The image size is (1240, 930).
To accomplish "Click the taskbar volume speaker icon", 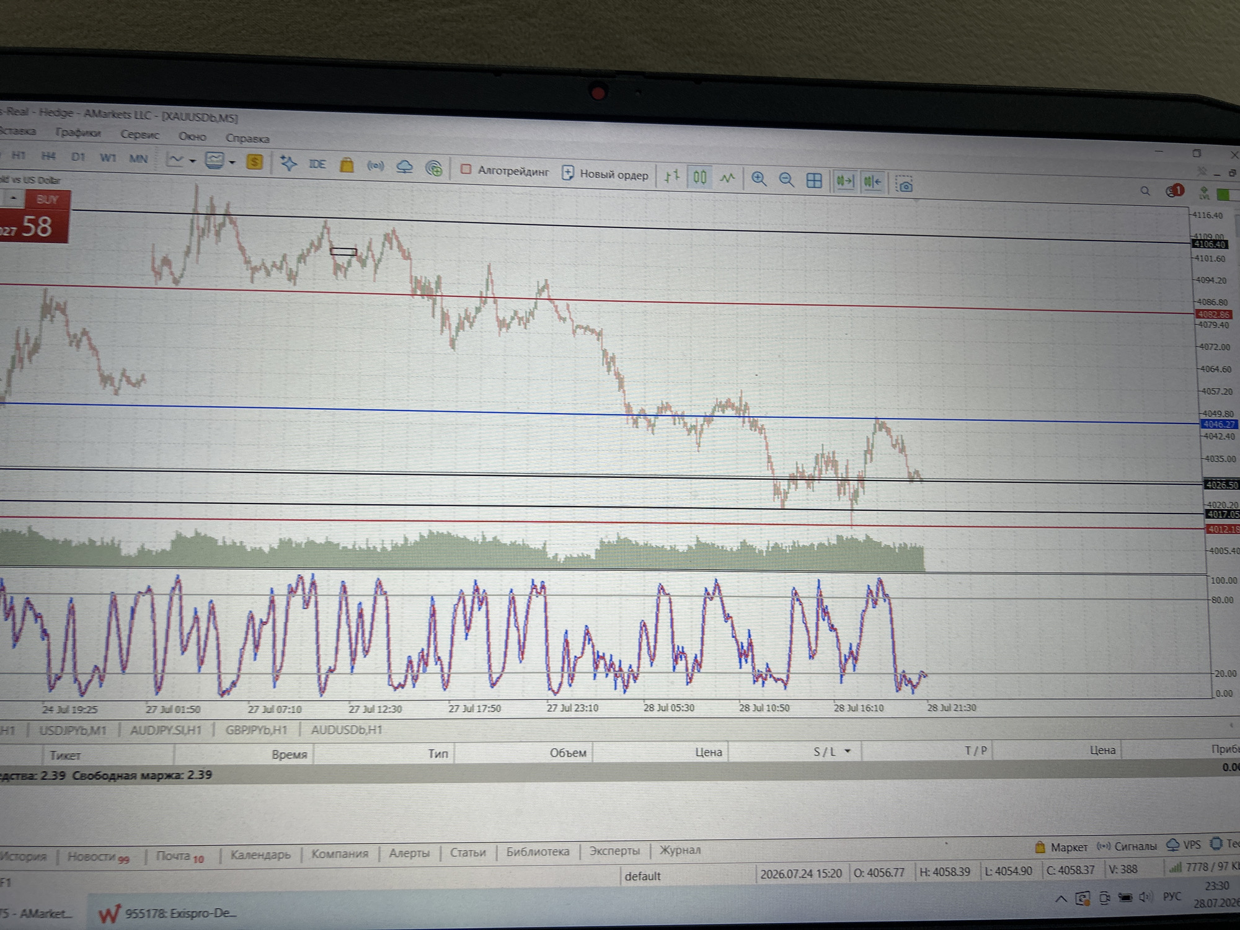I will [x=1145, y=897].
